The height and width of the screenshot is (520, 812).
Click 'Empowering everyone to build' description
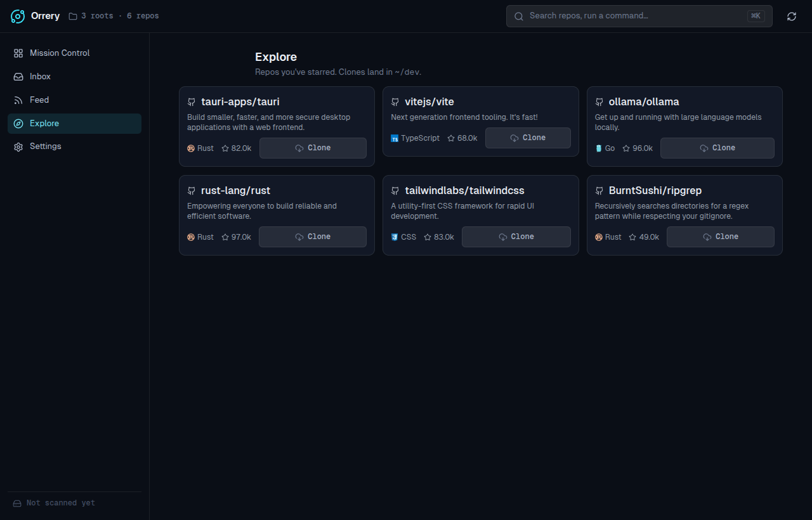(262, 211)
